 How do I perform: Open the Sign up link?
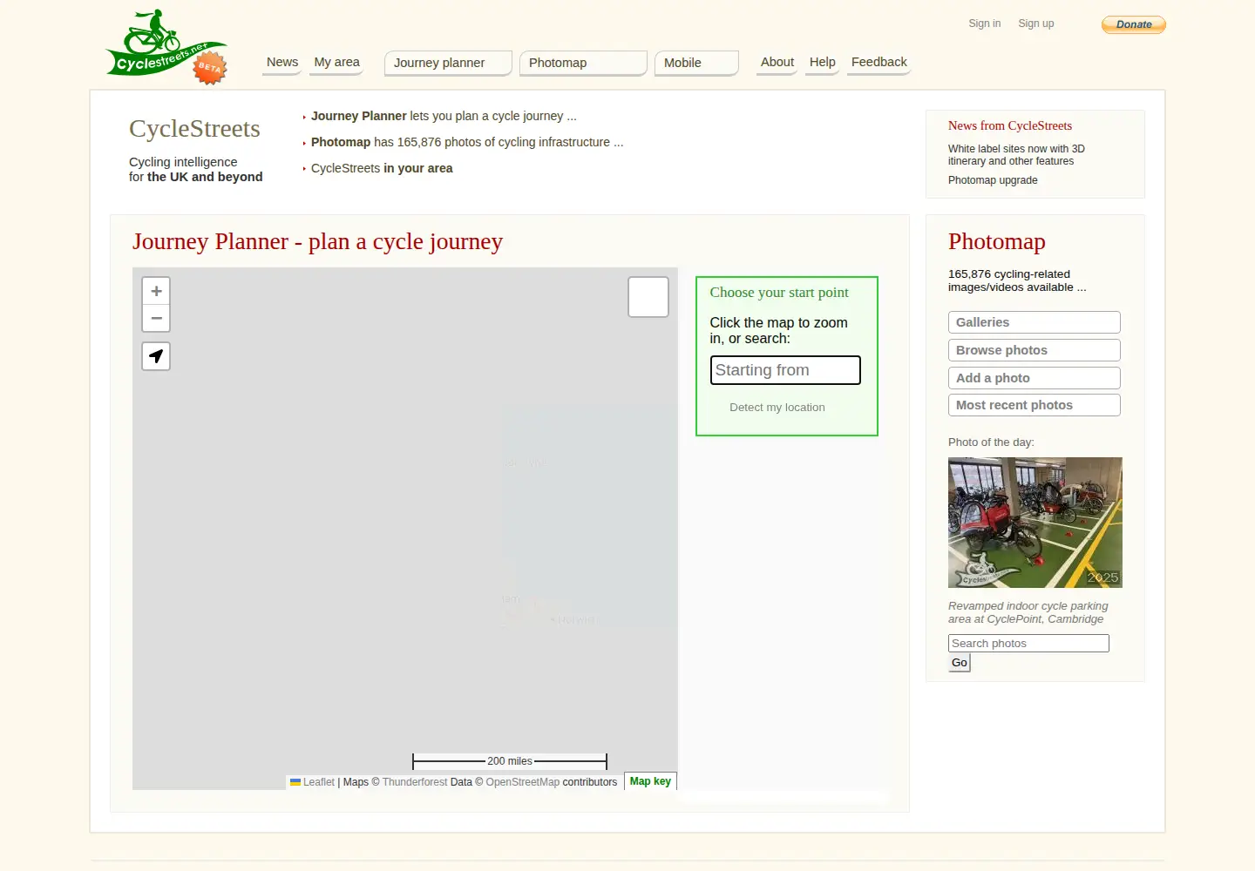pos(1035,24)
